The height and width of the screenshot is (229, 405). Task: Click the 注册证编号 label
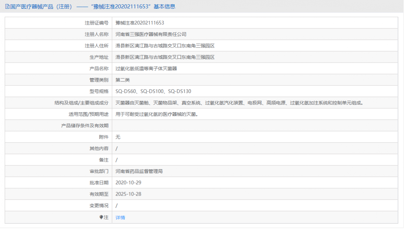point(97,23)
